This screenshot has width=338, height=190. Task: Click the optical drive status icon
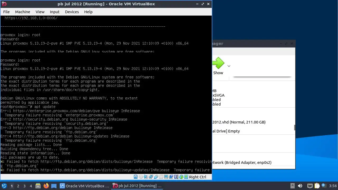(x=141, y=177)
